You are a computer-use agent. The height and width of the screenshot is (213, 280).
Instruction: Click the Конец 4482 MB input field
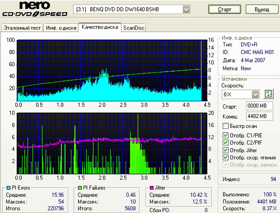(259, 116)
